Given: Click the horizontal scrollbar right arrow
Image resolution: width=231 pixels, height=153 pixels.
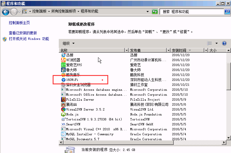Looking at the screenshot, I should coord(224,142).
